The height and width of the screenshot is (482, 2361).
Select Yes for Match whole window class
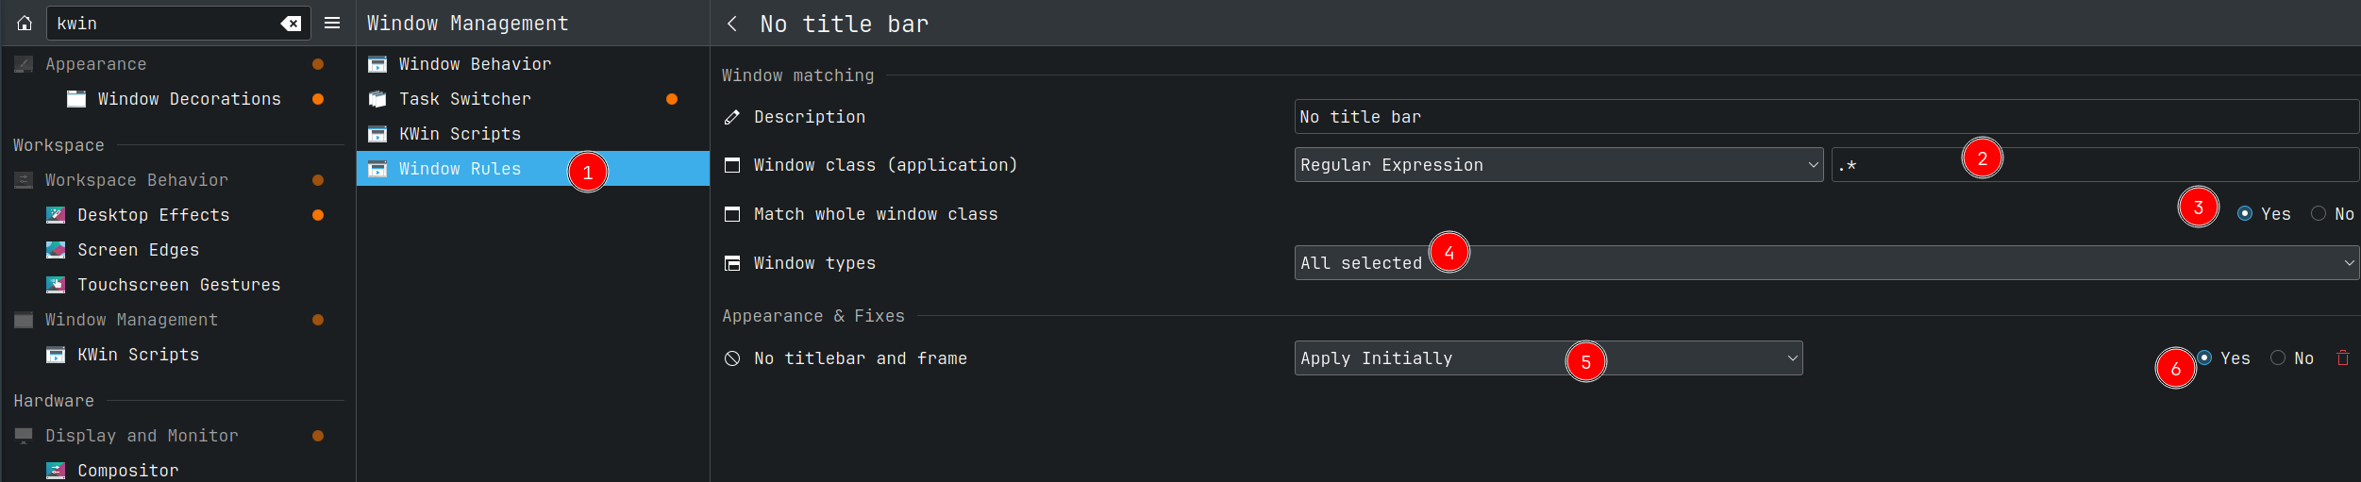[2245, 214]
